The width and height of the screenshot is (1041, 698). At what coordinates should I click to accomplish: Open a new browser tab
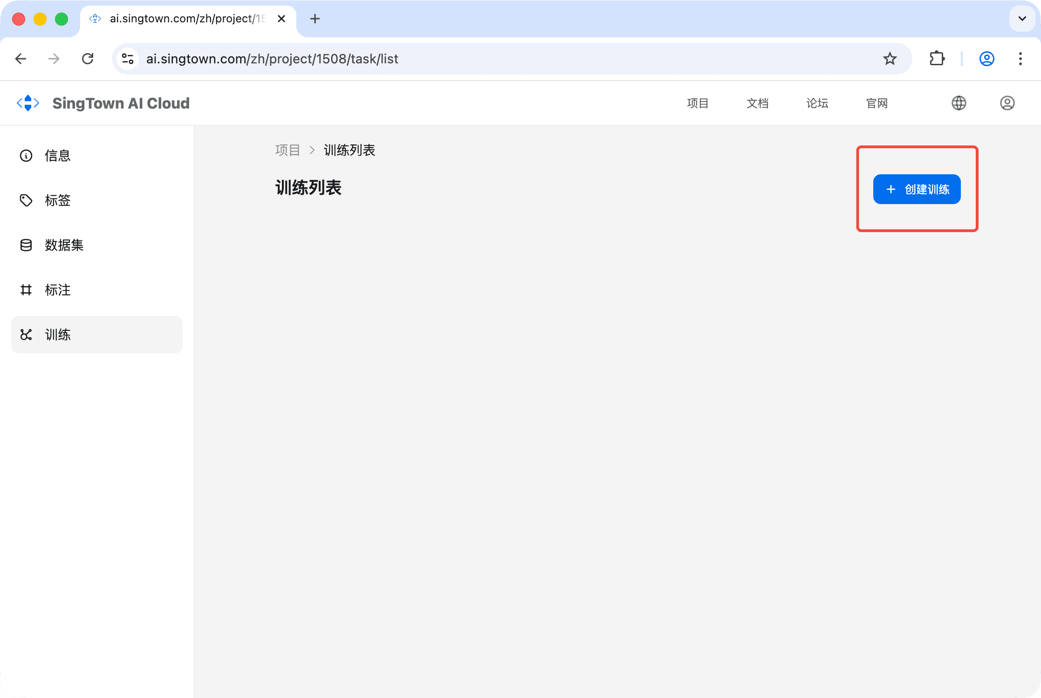click(x=315, y=19)
